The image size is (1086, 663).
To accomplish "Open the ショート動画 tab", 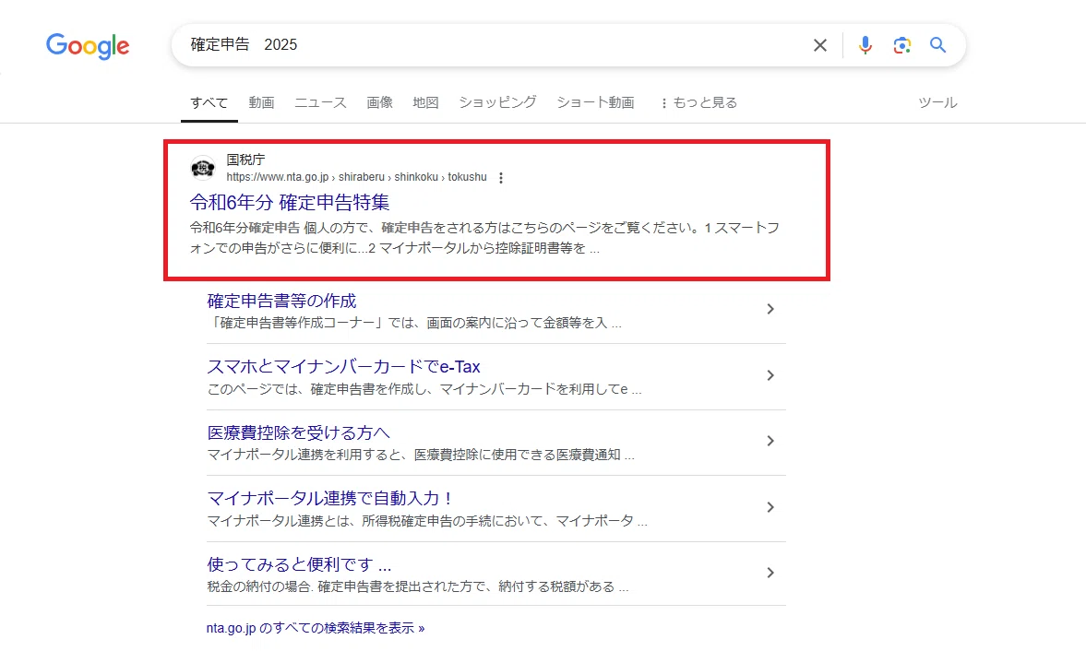I will [596, 102].
